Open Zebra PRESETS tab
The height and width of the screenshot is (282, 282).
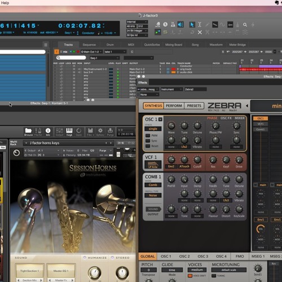click(194, 105)
